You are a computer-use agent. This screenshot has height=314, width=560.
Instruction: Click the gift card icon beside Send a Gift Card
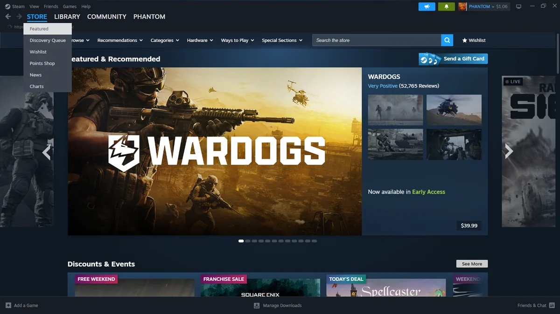430,59
